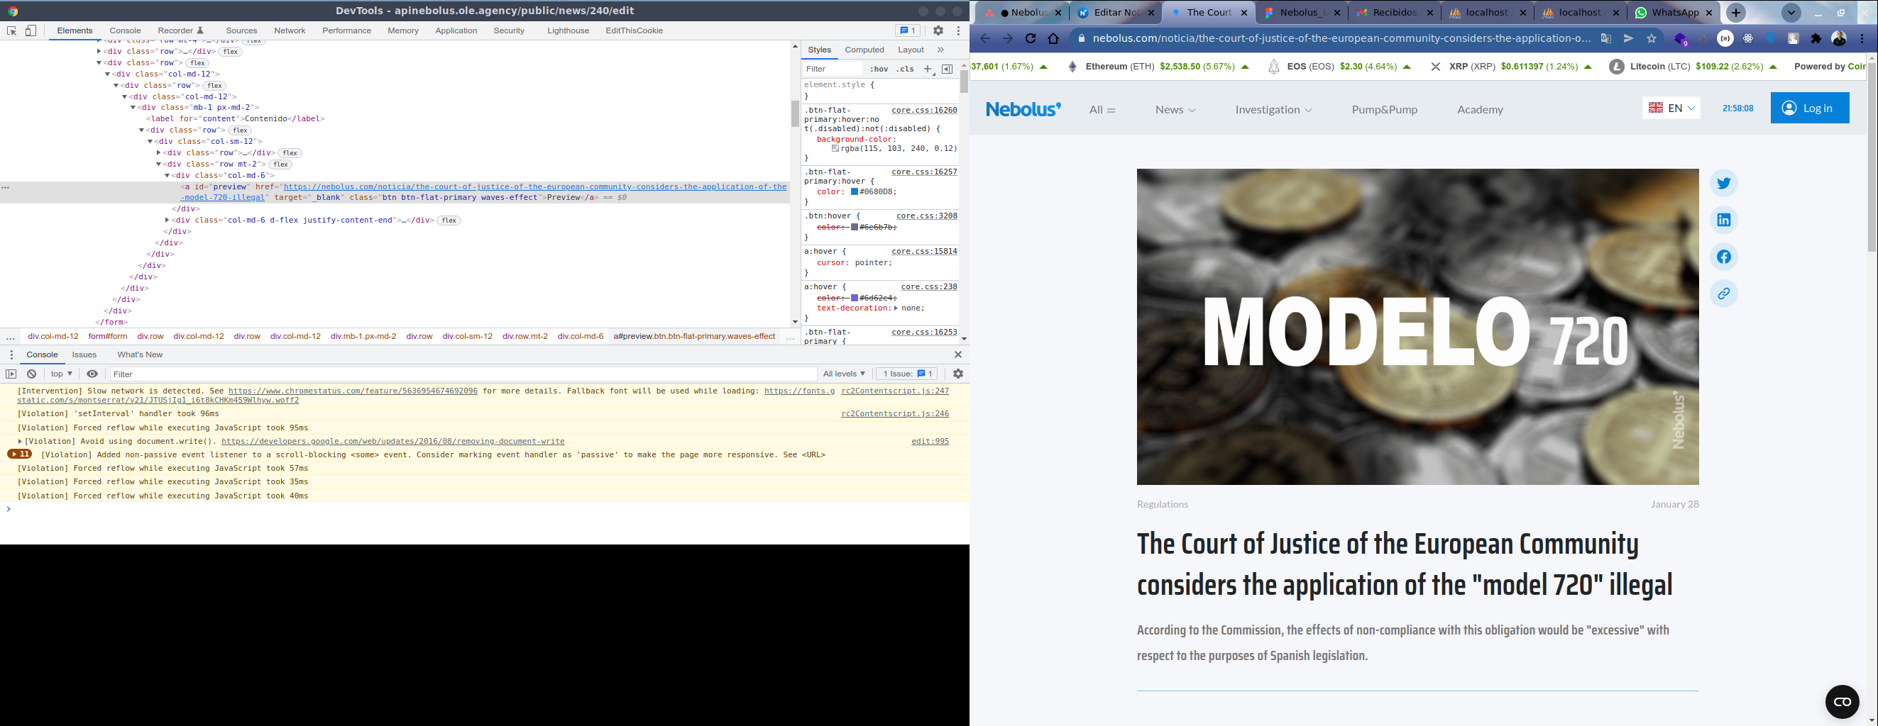Image resolution: width=1878 pixels, height=726 pixels.
Task: Copy article link with chain icon
Action: pos(1723,294)
